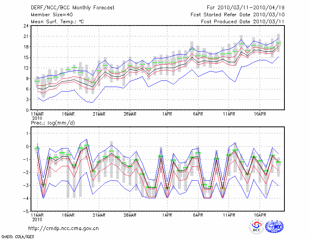Click the -5 value on precipitation y-axis
310x239 pixels.
(x=25, y=211)
